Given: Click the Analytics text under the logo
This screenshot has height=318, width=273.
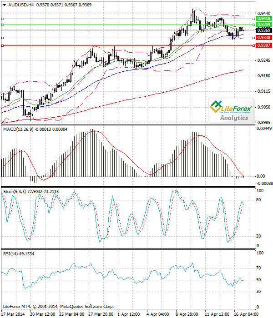Looking at the screenshot, I should point(234,117).
